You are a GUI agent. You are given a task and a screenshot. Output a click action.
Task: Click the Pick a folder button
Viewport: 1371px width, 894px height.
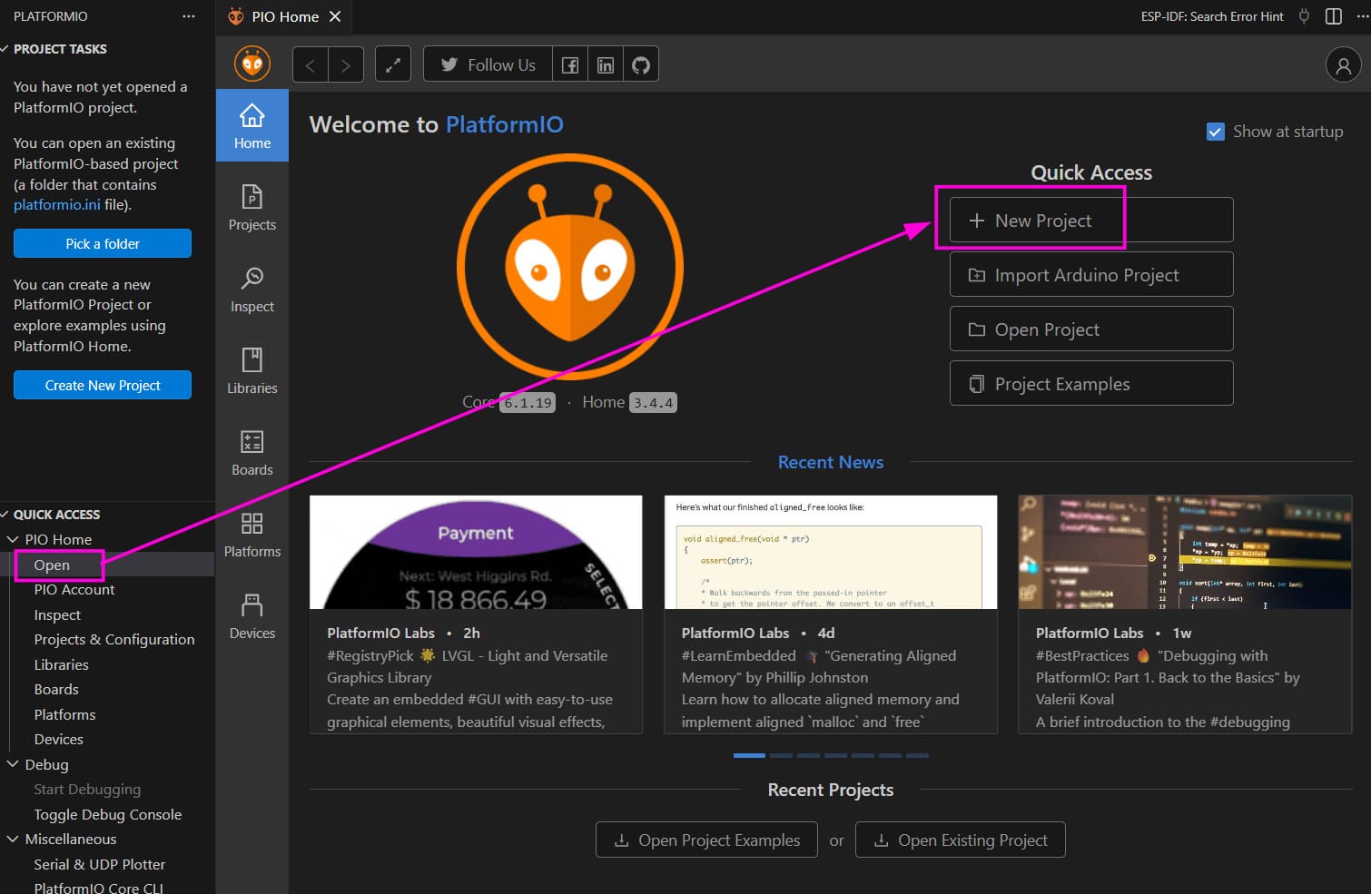pyautogui.click(x=103, y=243)
